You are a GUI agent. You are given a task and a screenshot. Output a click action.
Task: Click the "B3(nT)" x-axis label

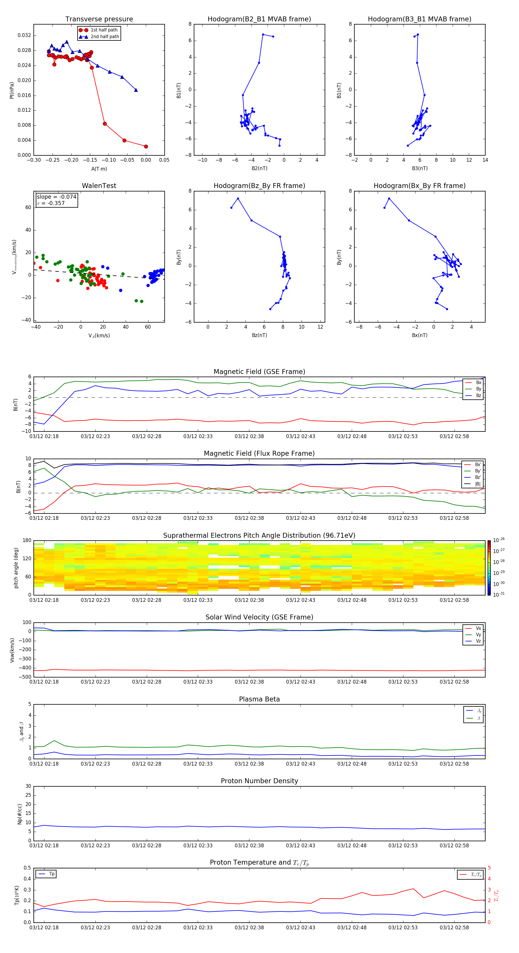click(x=420, y=169)
